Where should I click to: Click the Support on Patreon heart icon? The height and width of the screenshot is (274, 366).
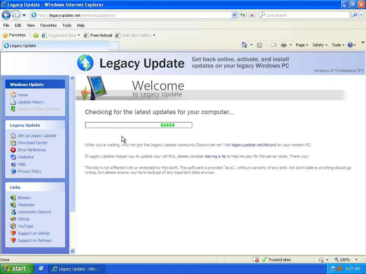pos(13,240)
